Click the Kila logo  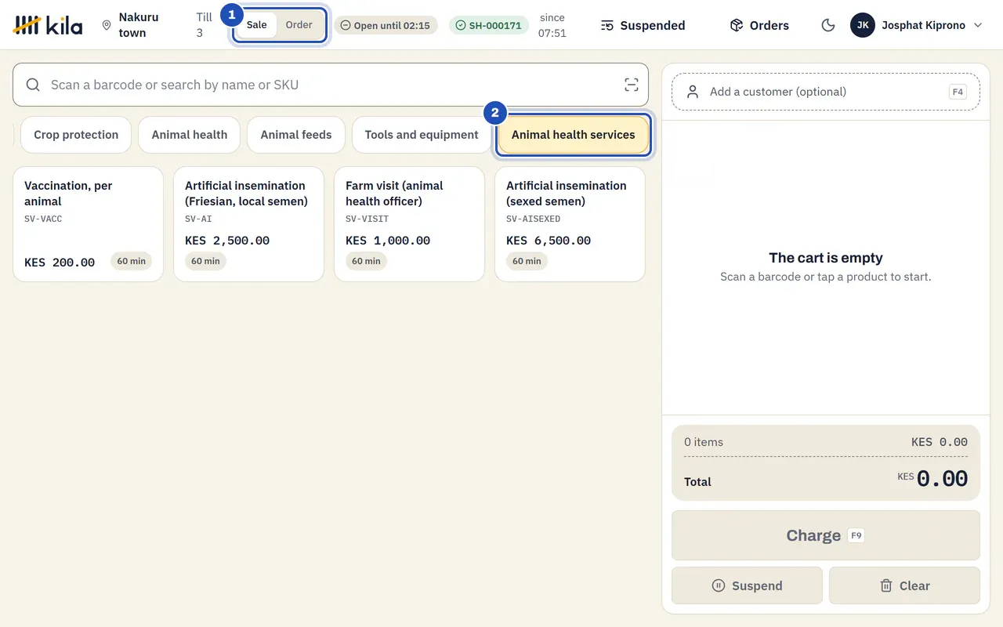[48, 25]
